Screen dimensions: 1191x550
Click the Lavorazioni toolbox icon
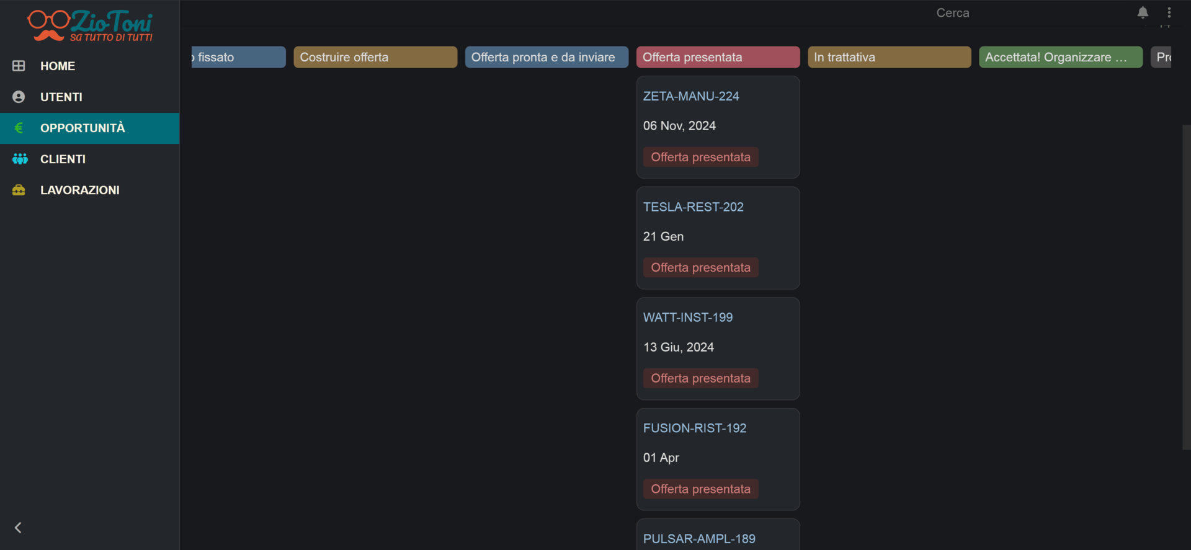point(19,190)
